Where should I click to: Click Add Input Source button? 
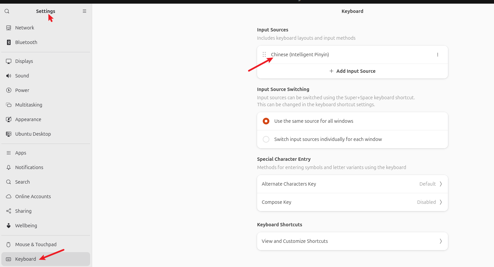tap(353, 71)
